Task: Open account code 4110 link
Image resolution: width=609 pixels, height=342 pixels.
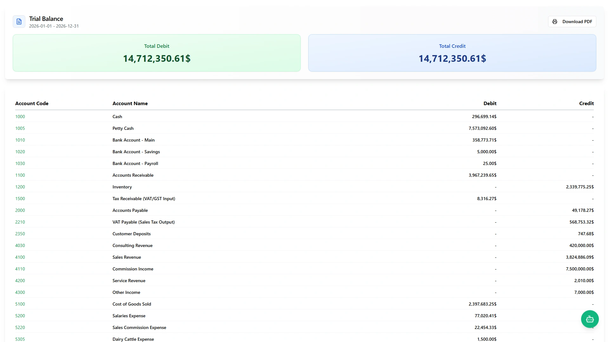Action: [x=20, y=269]
